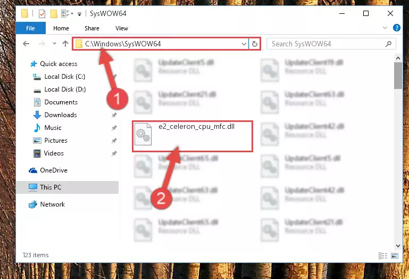Image resolution: width=409 pixels, height=279 pixels.
Task: Click the Pictures icon in sidebar
Action: (37, 141)
